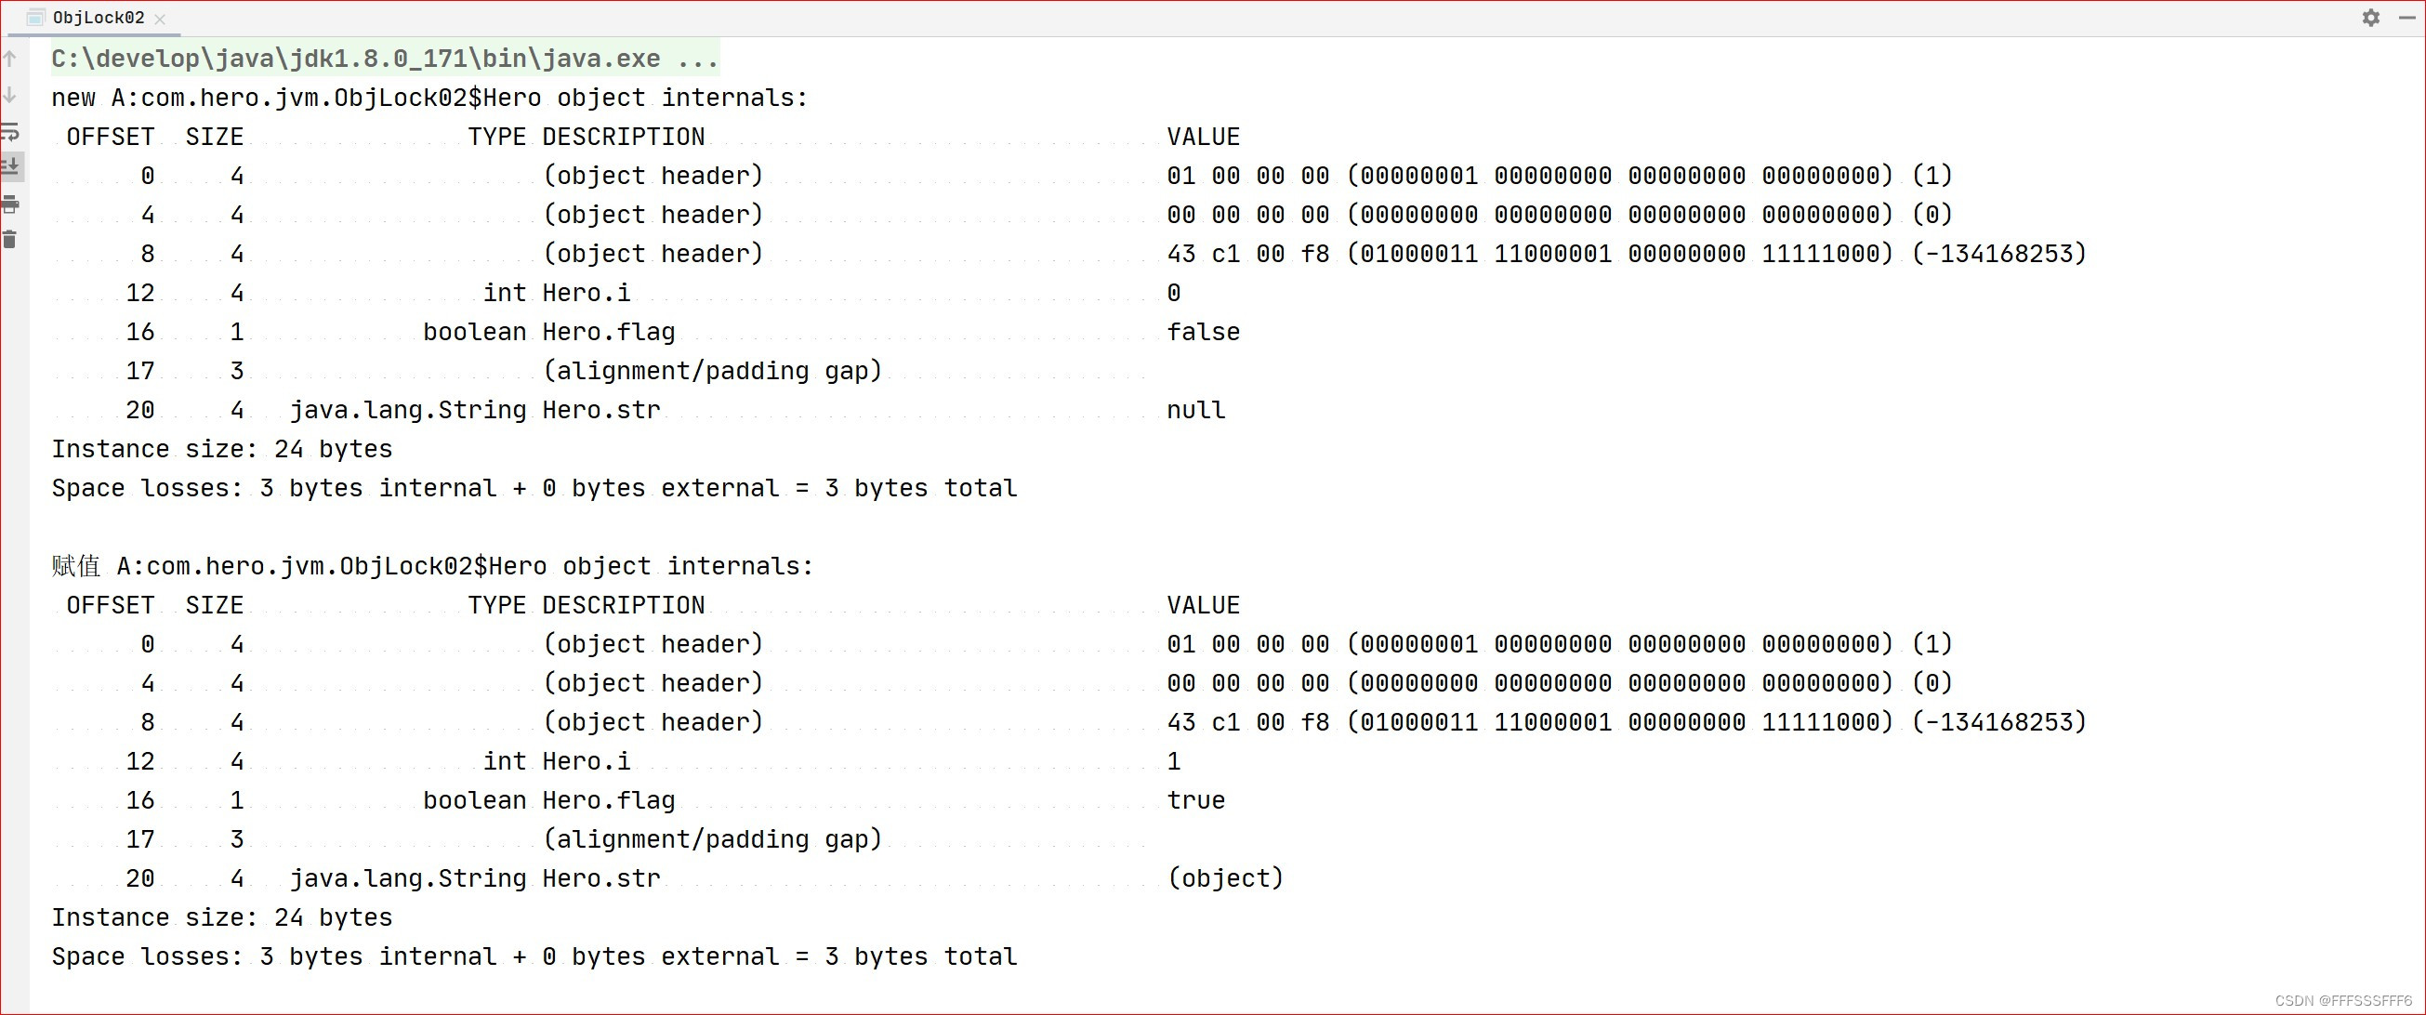Click 'Space losses' line in new A block
This screenshot has width=2426, height=1015.
(x=534, y=488)
